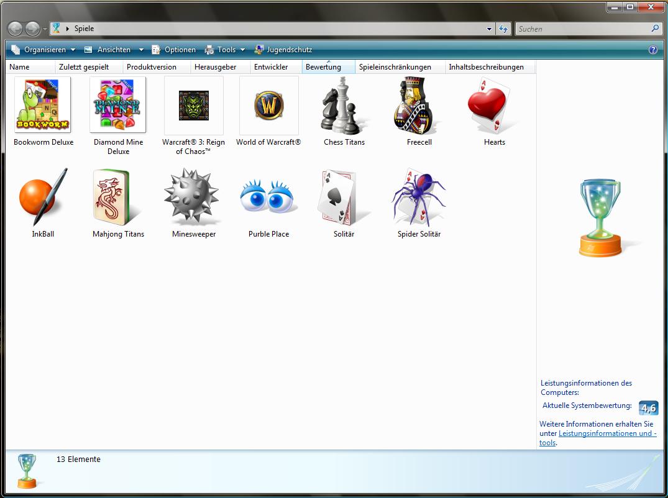Select the Minesweeper mine icon

click(x=192, y=196)
